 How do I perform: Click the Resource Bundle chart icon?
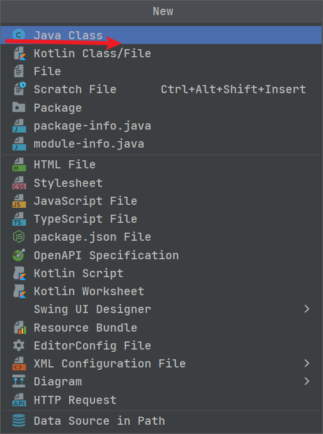[x=19, y=328]
